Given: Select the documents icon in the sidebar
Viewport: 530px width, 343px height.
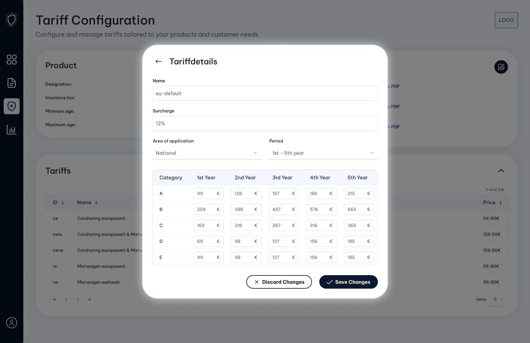Looking at the screenshot, I should pyautogui.click(x=12, y=83).
